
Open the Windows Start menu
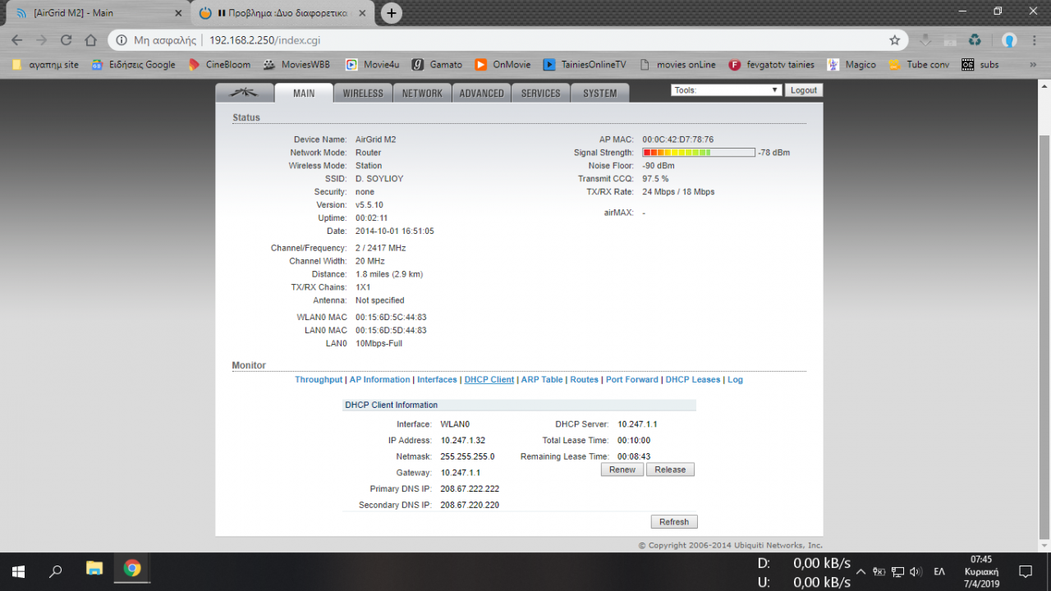(17, 571)
